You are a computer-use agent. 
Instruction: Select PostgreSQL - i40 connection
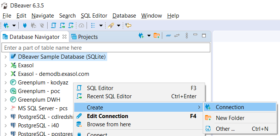(38, 126)
